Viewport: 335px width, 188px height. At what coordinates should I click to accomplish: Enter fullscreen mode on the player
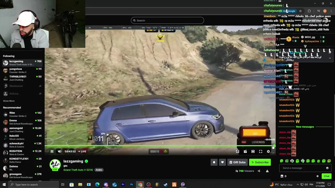(x=261, y=151)
